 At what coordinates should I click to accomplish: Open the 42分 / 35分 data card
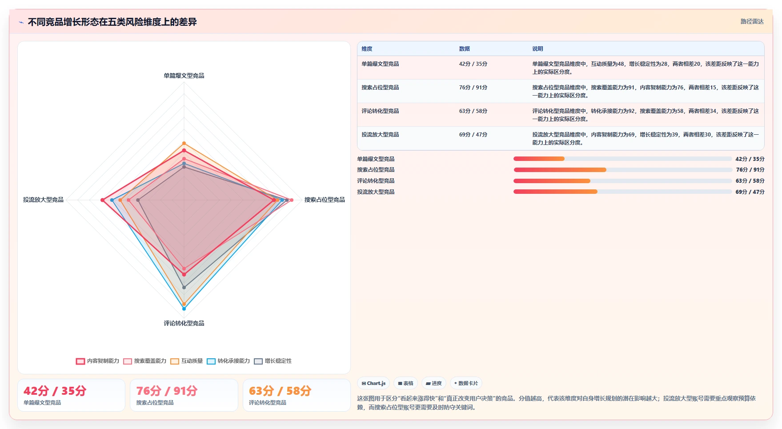71,395
